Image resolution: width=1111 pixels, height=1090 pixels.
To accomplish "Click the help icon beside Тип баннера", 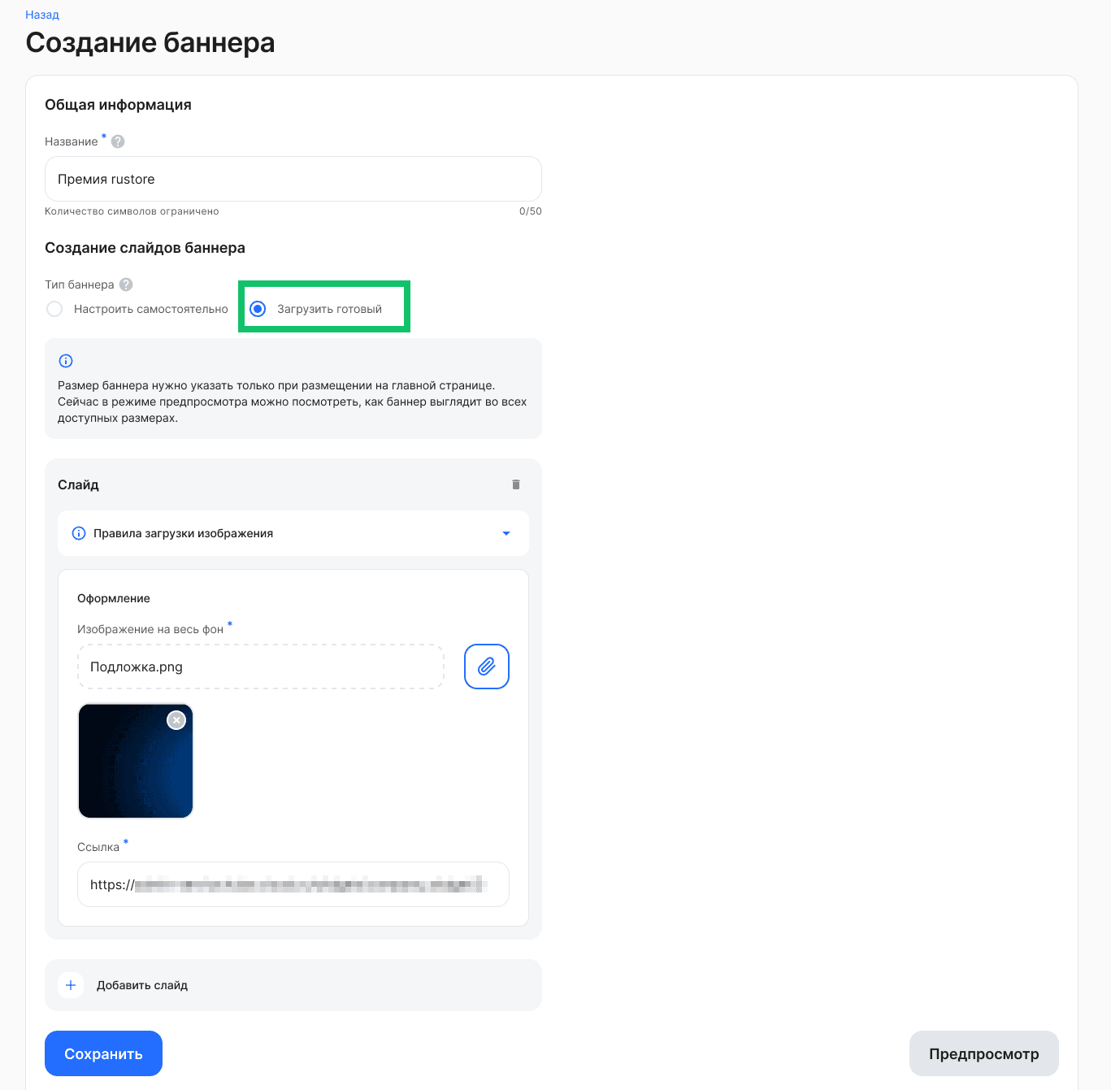I will [126, 284].
